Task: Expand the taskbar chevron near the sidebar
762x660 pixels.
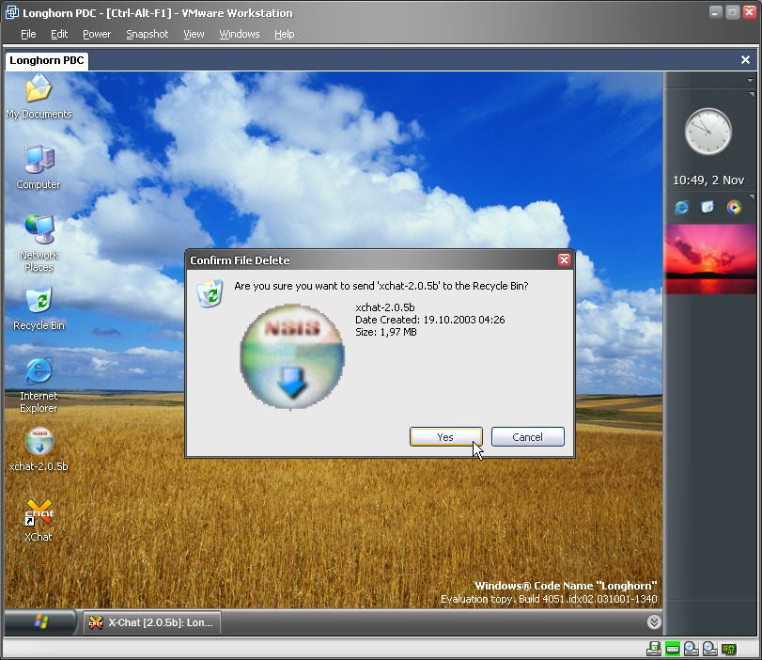Action: point(653,622)
